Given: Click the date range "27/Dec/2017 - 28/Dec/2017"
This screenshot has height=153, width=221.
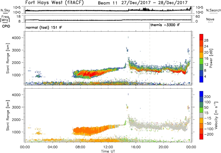Looking at the screenshot, I should pos(154,3).
